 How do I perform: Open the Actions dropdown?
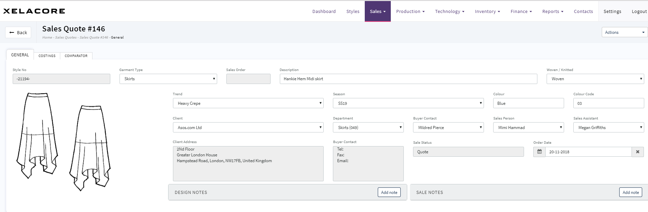624,32
